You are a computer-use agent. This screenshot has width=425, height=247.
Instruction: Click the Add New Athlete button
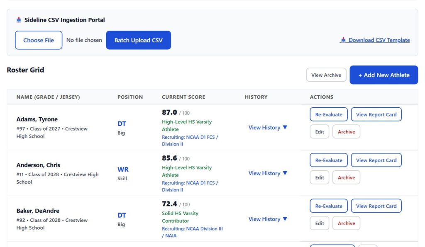(x=383, y=75)
